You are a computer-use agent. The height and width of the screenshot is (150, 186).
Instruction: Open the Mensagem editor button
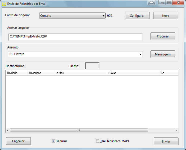[163, 54]
